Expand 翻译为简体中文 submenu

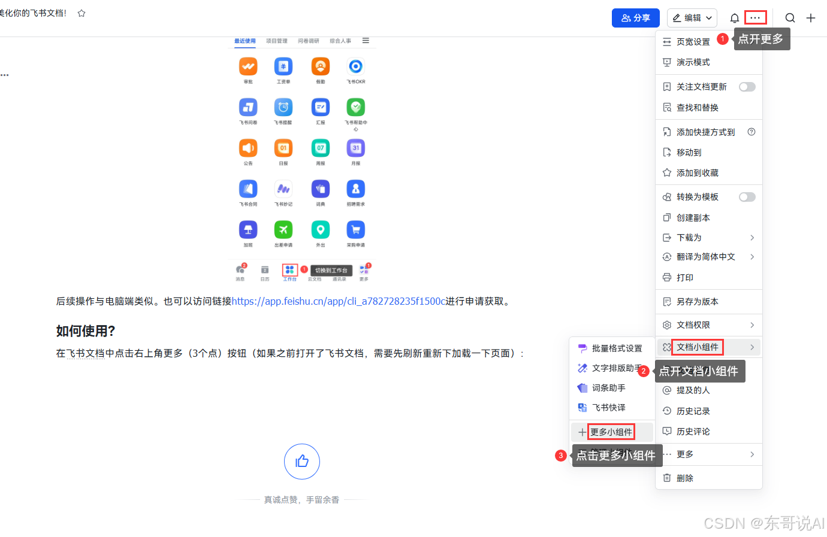pyautogui.click(x=709, y=257)
